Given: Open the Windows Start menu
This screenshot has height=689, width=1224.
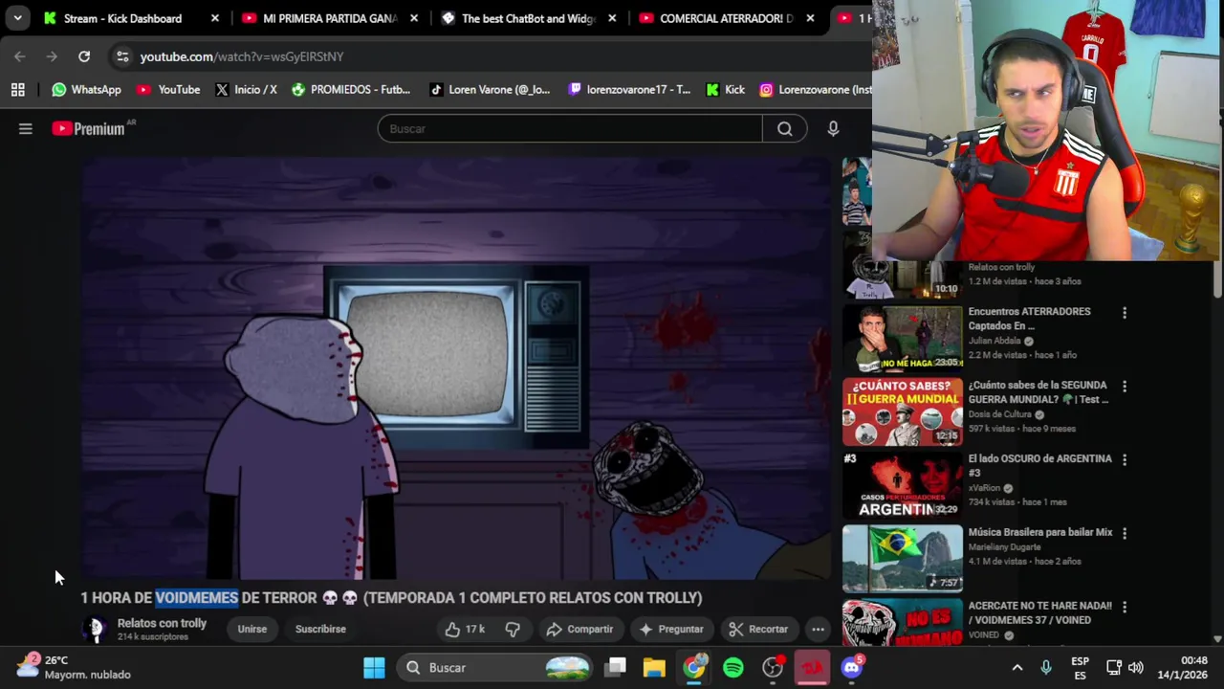Looking at the screenshot, I should click(x=374, y=667).
